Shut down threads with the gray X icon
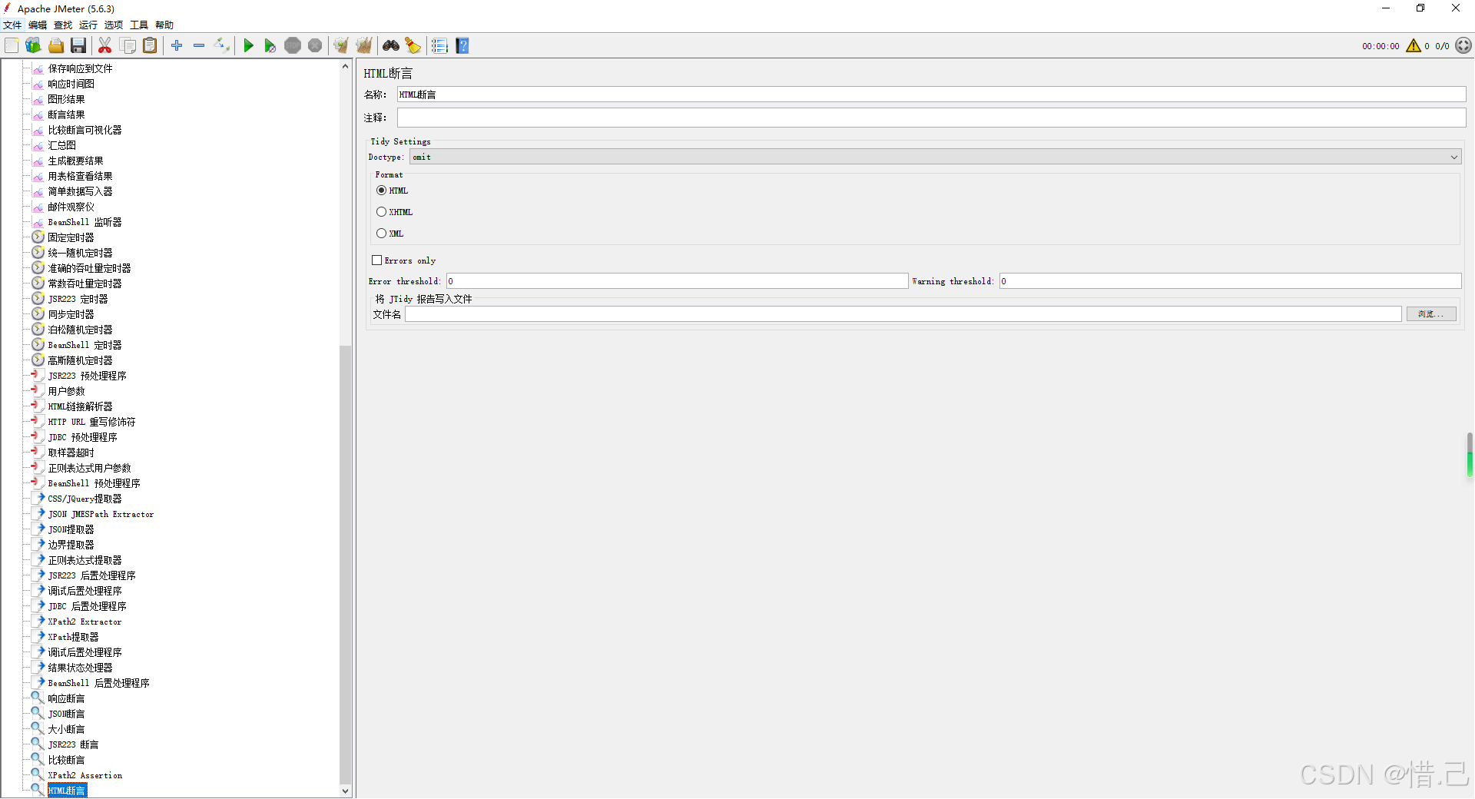Screen dimensions: 1475x799 [315, 46]
